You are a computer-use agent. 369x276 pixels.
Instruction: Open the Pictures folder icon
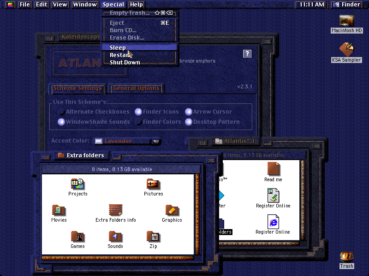pyautogui.click(x=153, y=184)
